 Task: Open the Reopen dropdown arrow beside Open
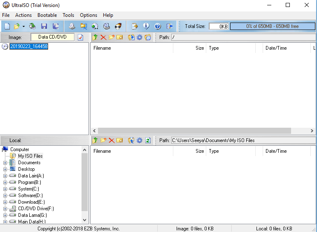23,26
